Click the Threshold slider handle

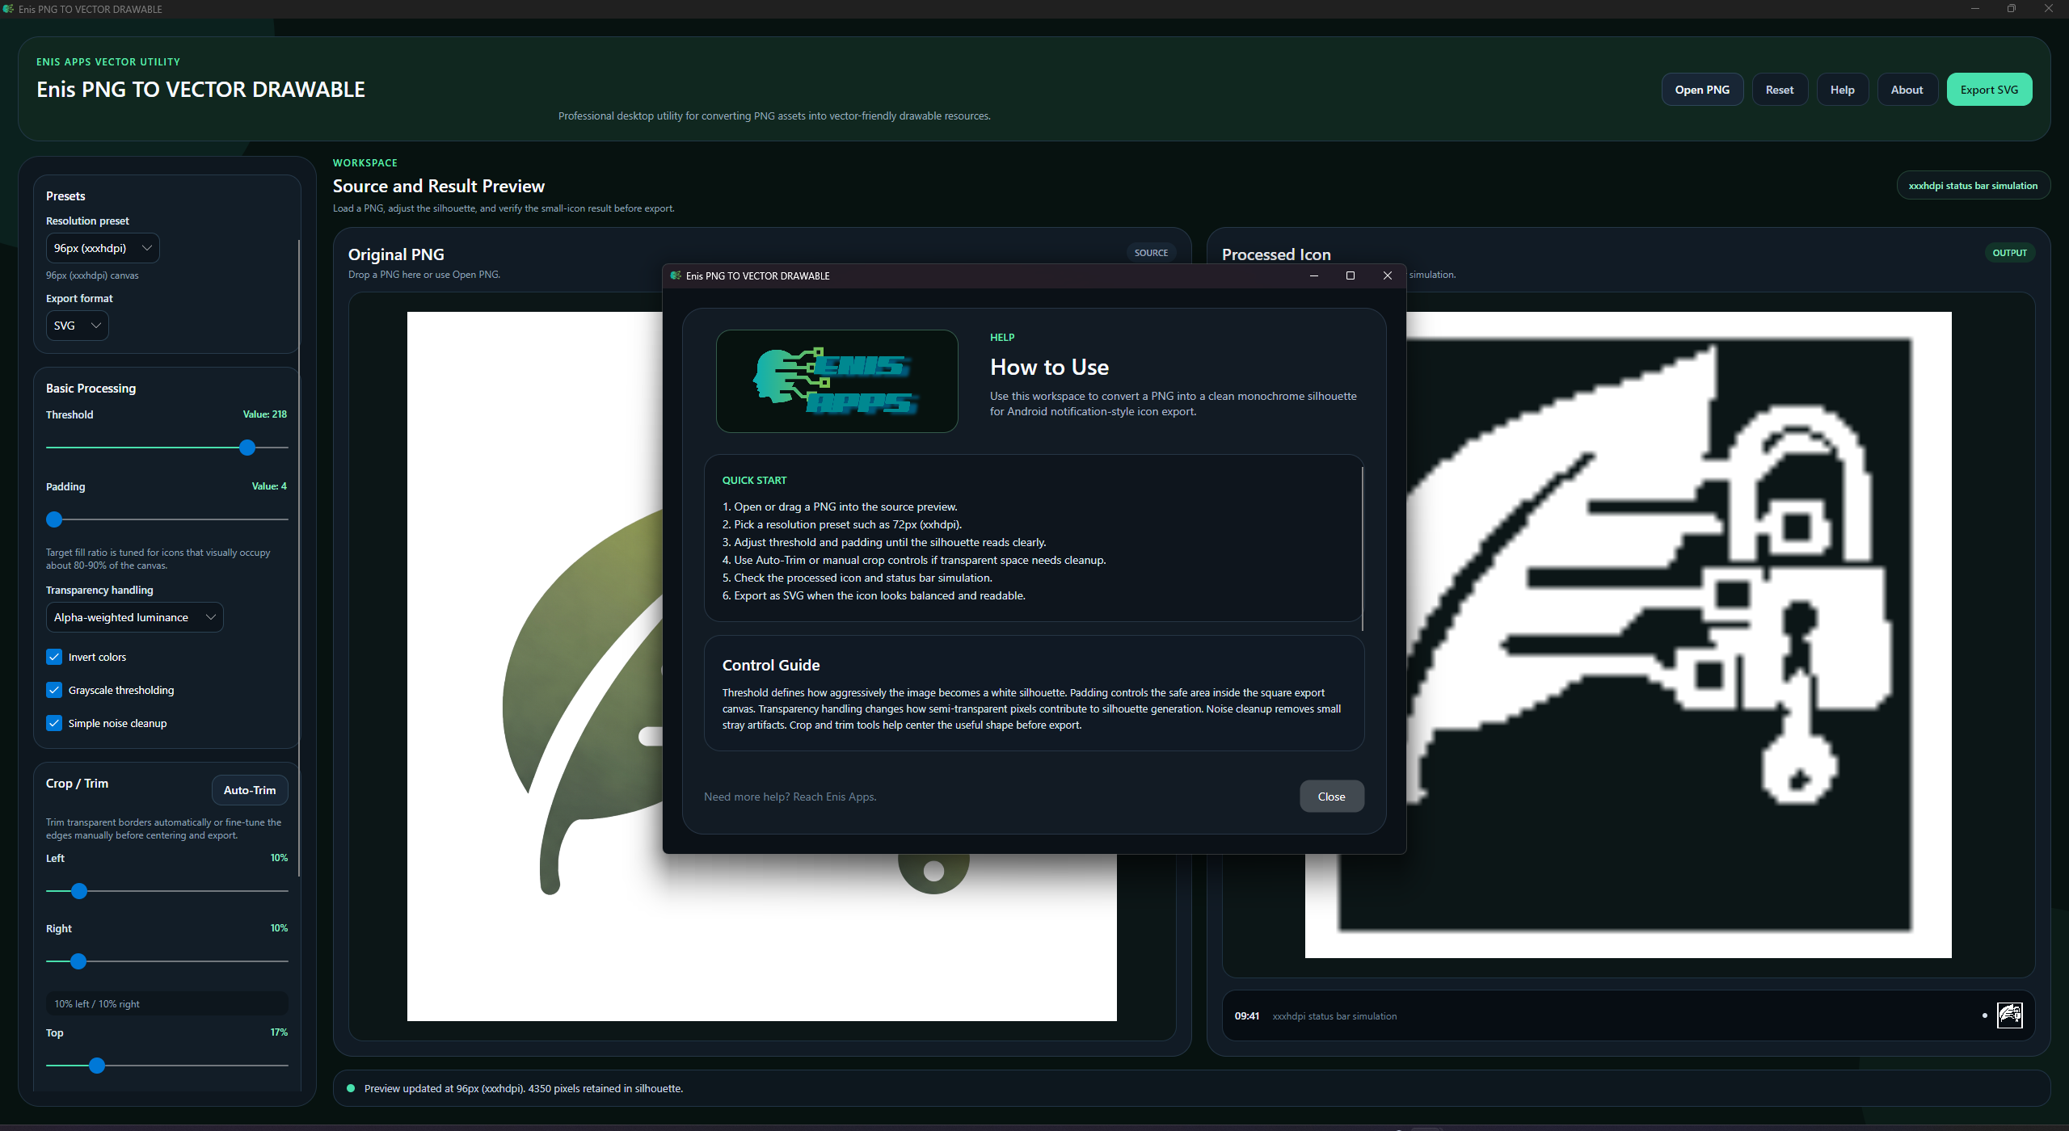[x=247, y=448]
